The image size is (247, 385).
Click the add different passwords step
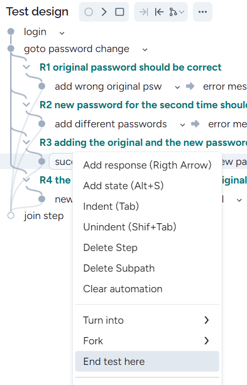[111, 124]
